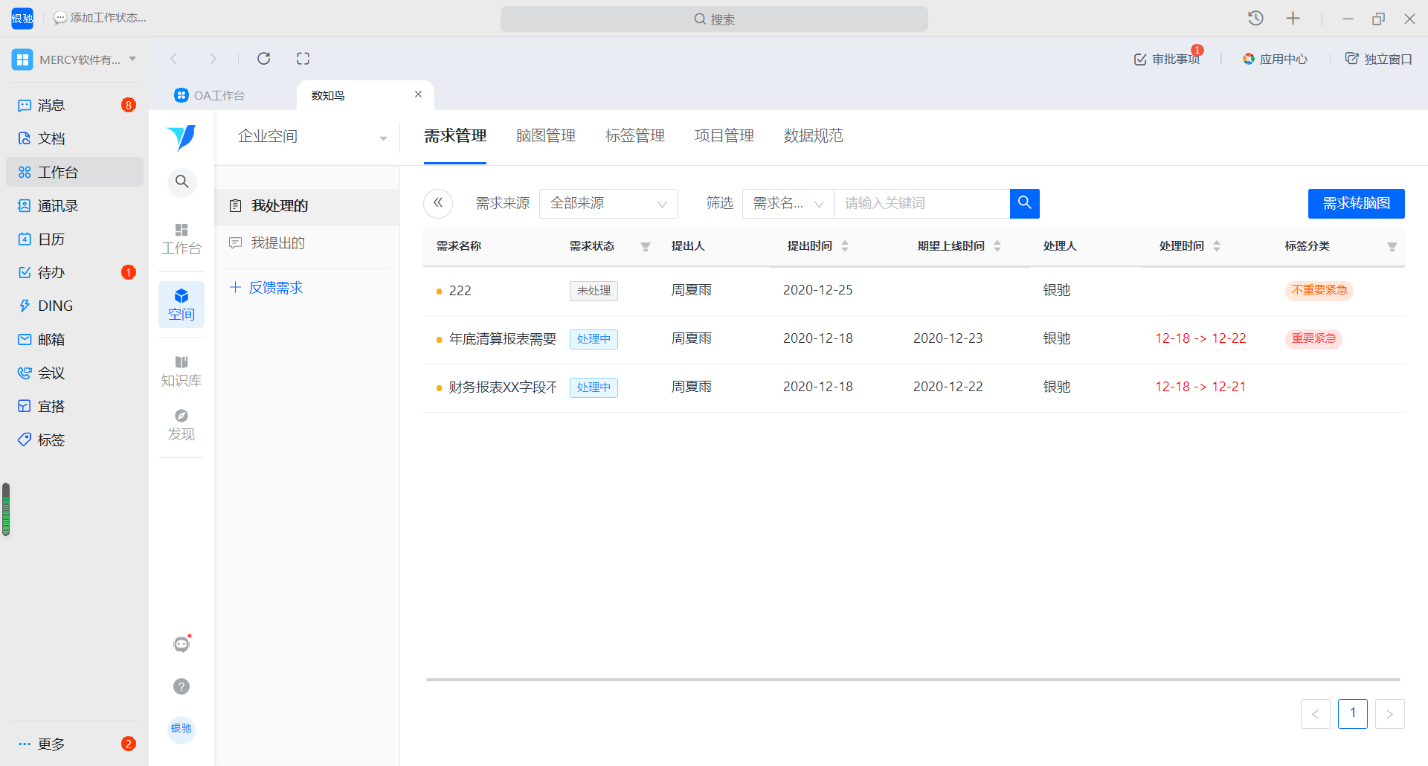This screenshot has width=1428, height=766.
Task: Click the 需求转脑图 button
Action: [1356, 203]
